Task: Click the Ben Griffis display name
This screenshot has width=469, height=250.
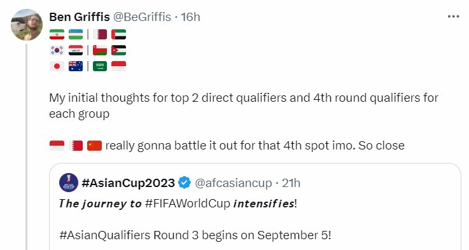Action: coord(80,17)
